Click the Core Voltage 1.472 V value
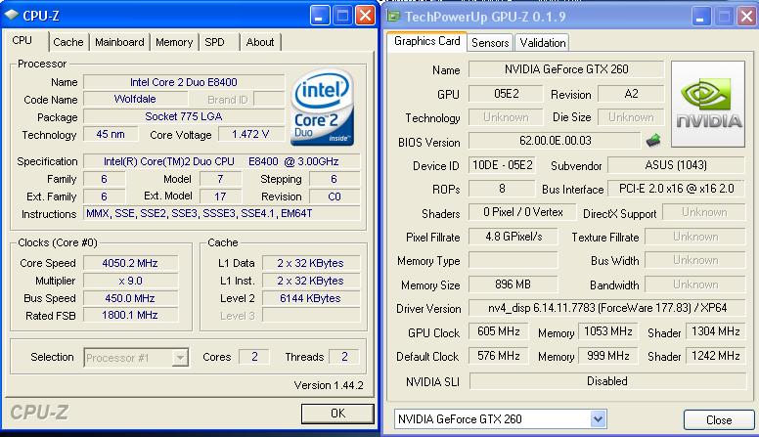 250,134
